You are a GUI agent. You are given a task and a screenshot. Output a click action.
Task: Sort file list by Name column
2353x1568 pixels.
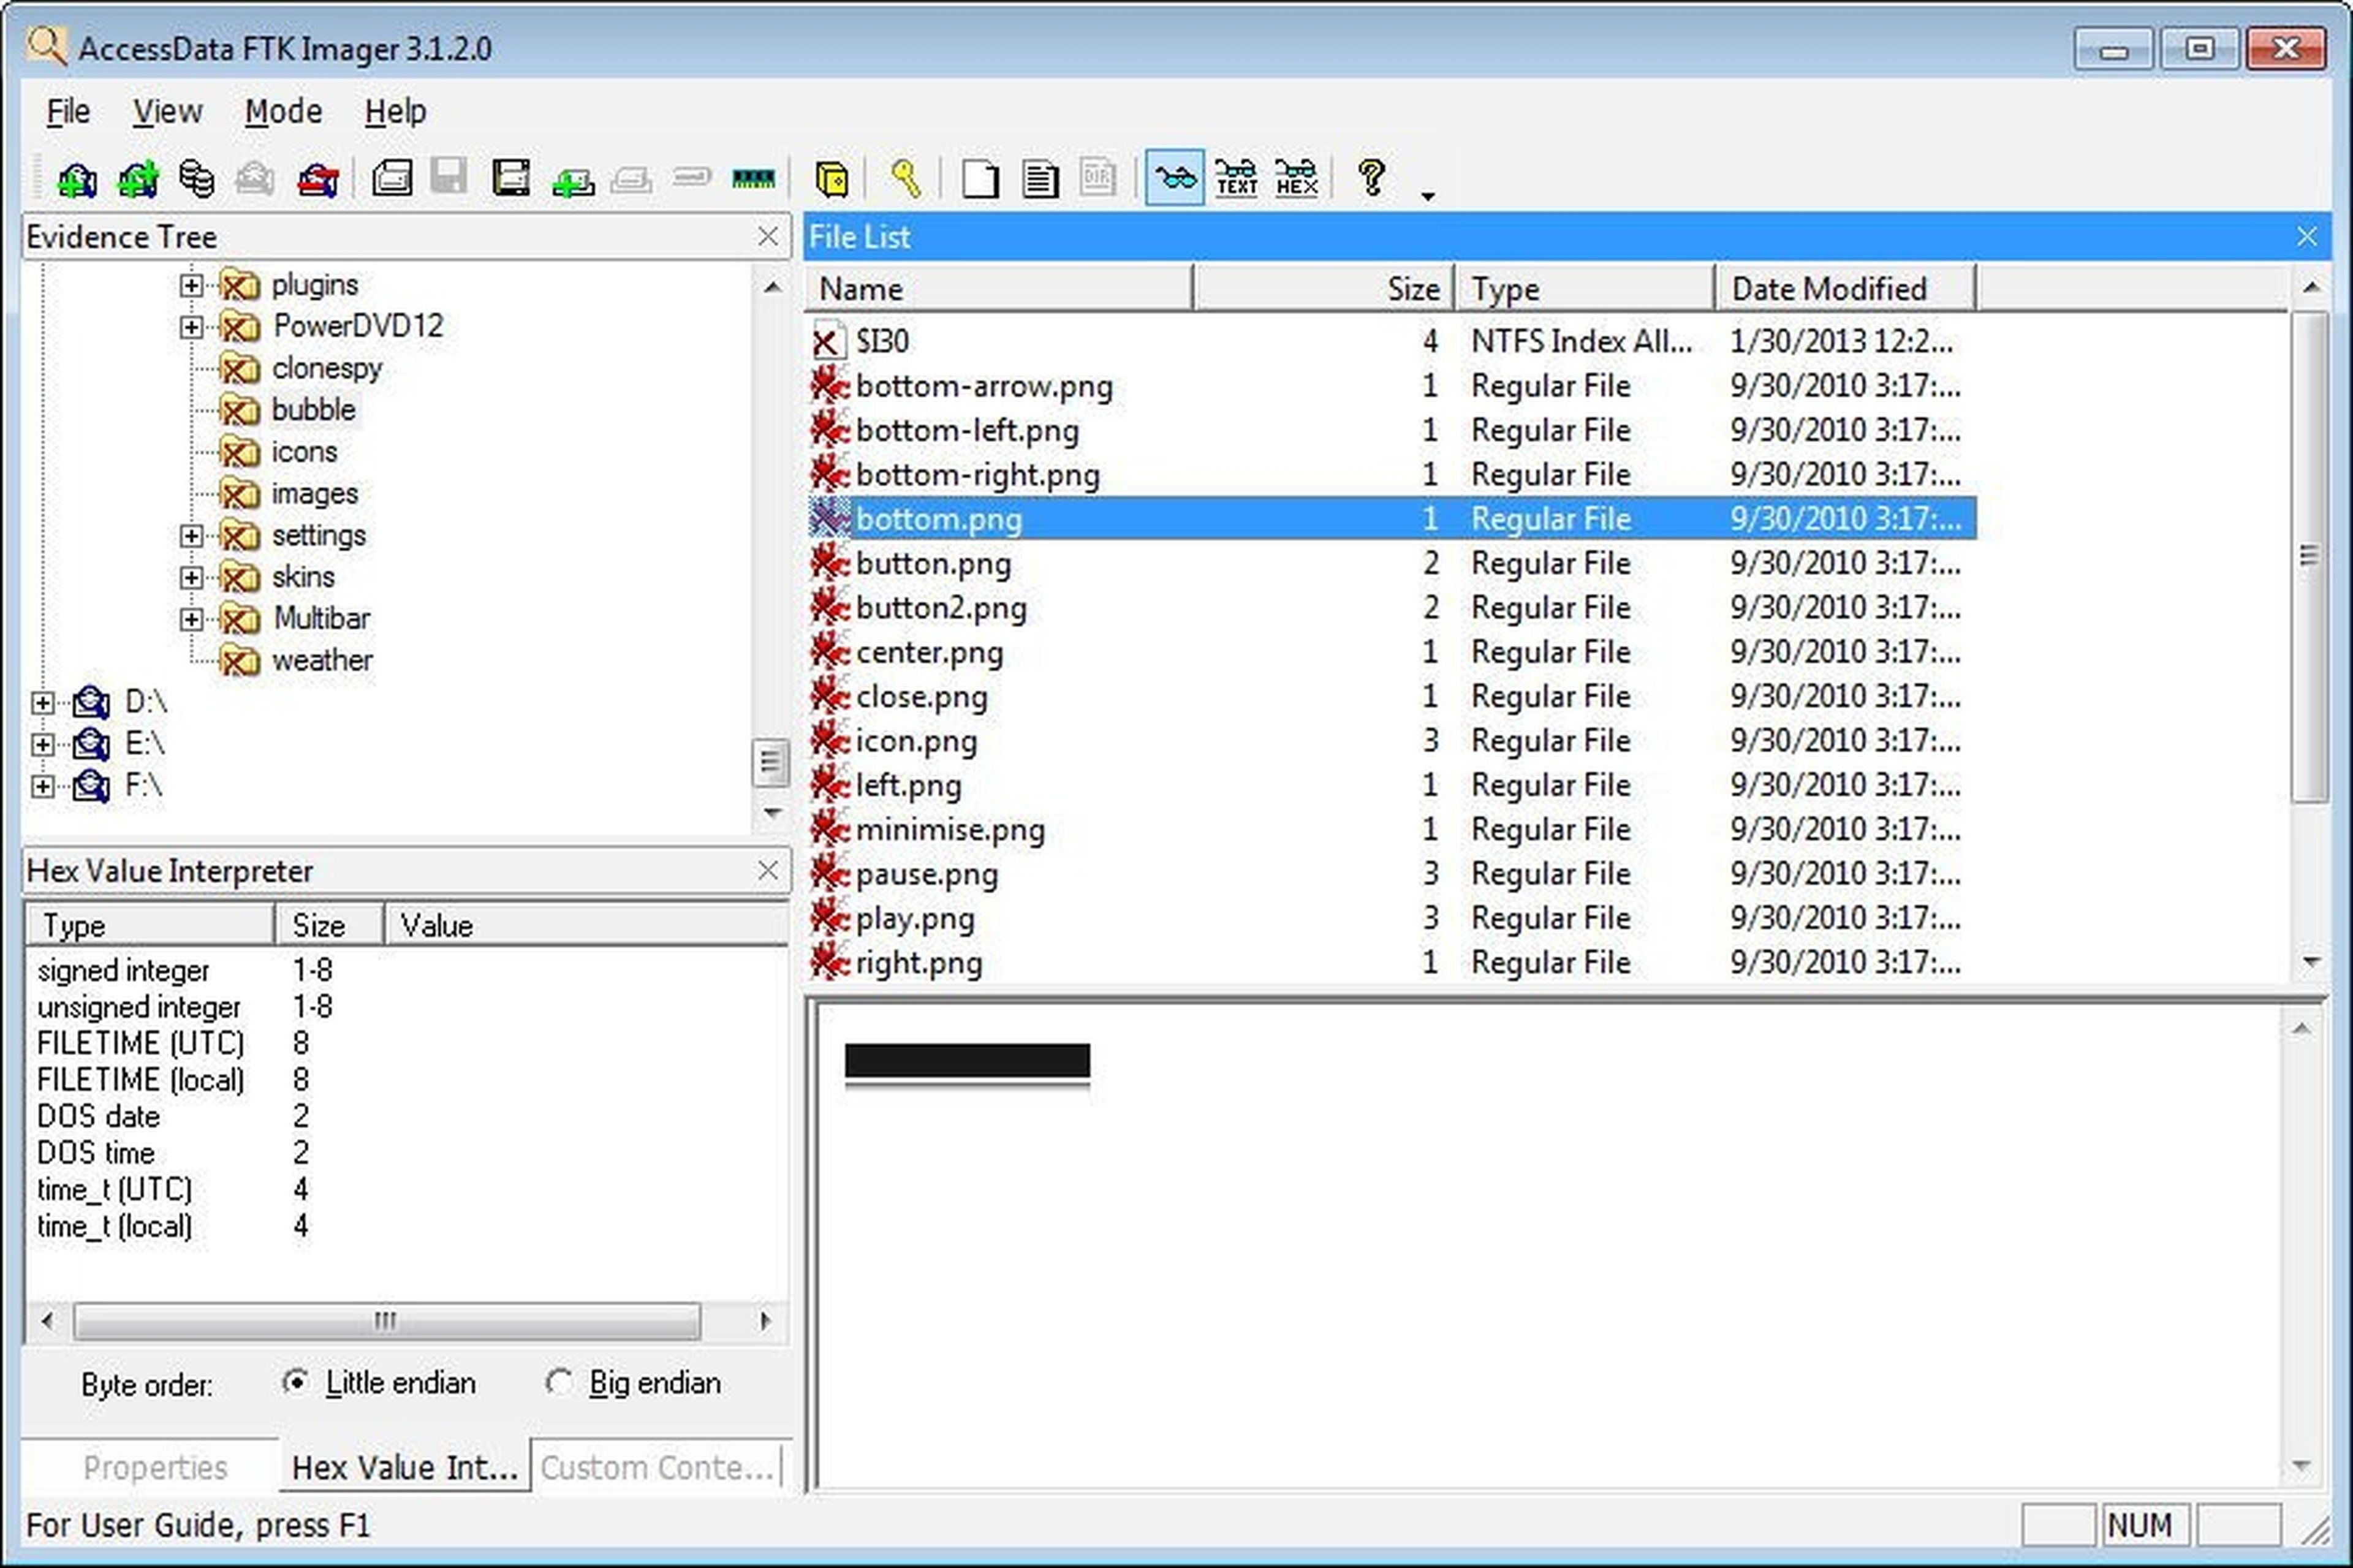[999, 289]
